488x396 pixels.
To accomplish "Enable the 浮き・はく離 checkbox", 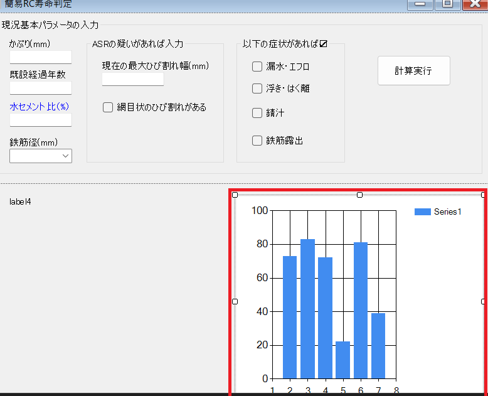I will pos(257,88).
